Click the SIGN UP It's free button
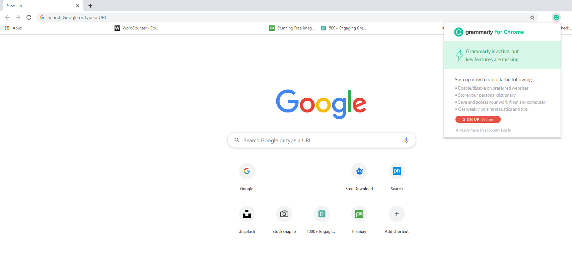 (478, 119)
